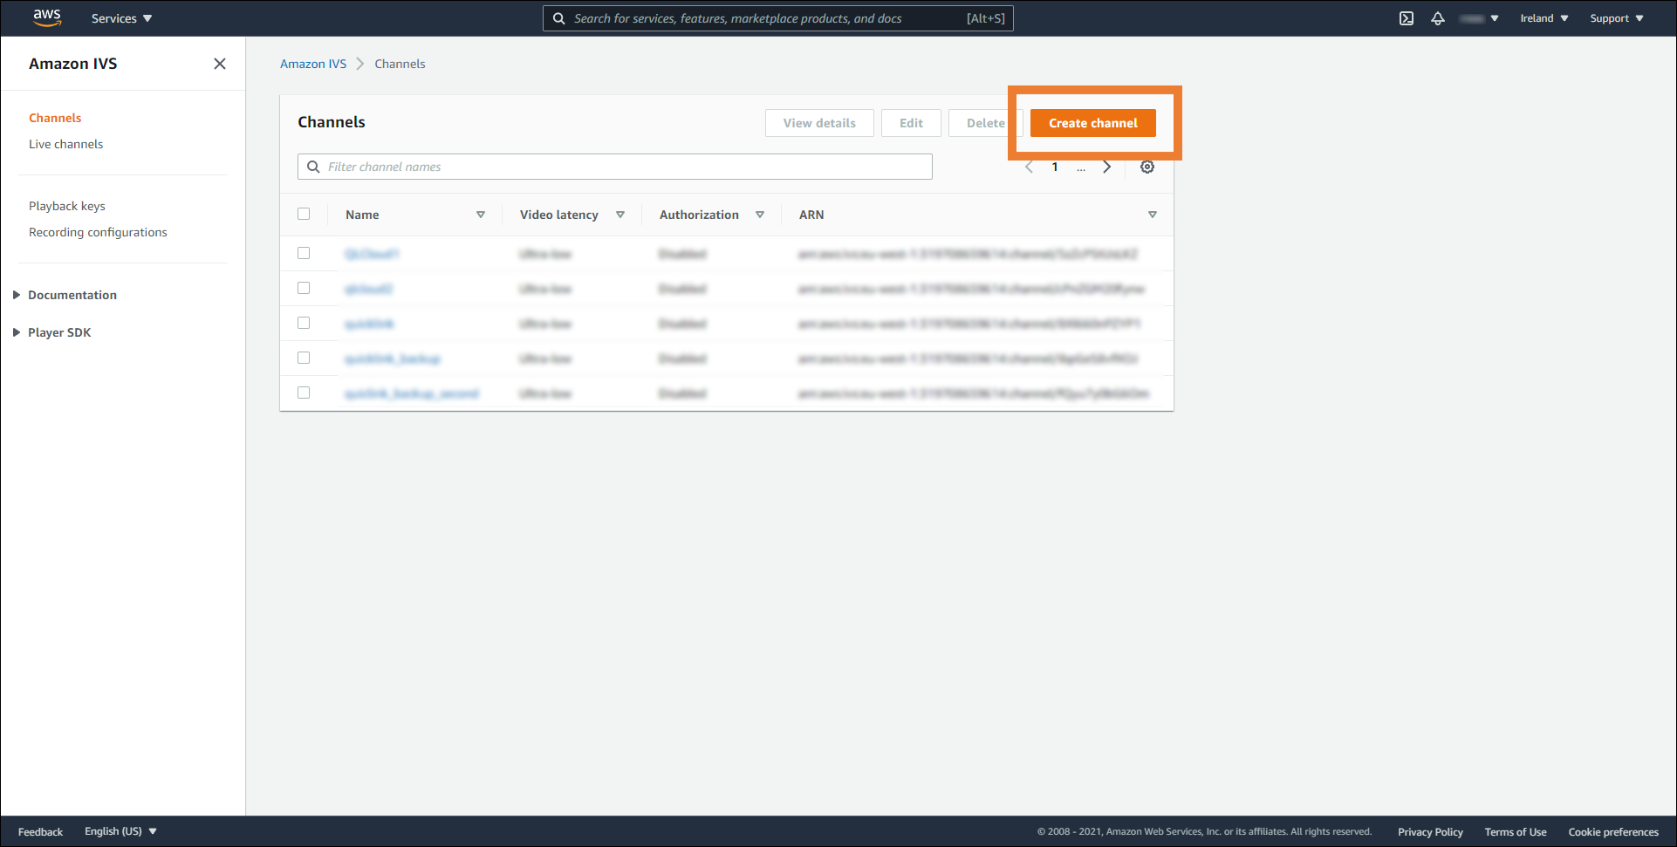Tick the second channel row checkbox
This screenshot has width=1677, height=847.
[304, 288]
